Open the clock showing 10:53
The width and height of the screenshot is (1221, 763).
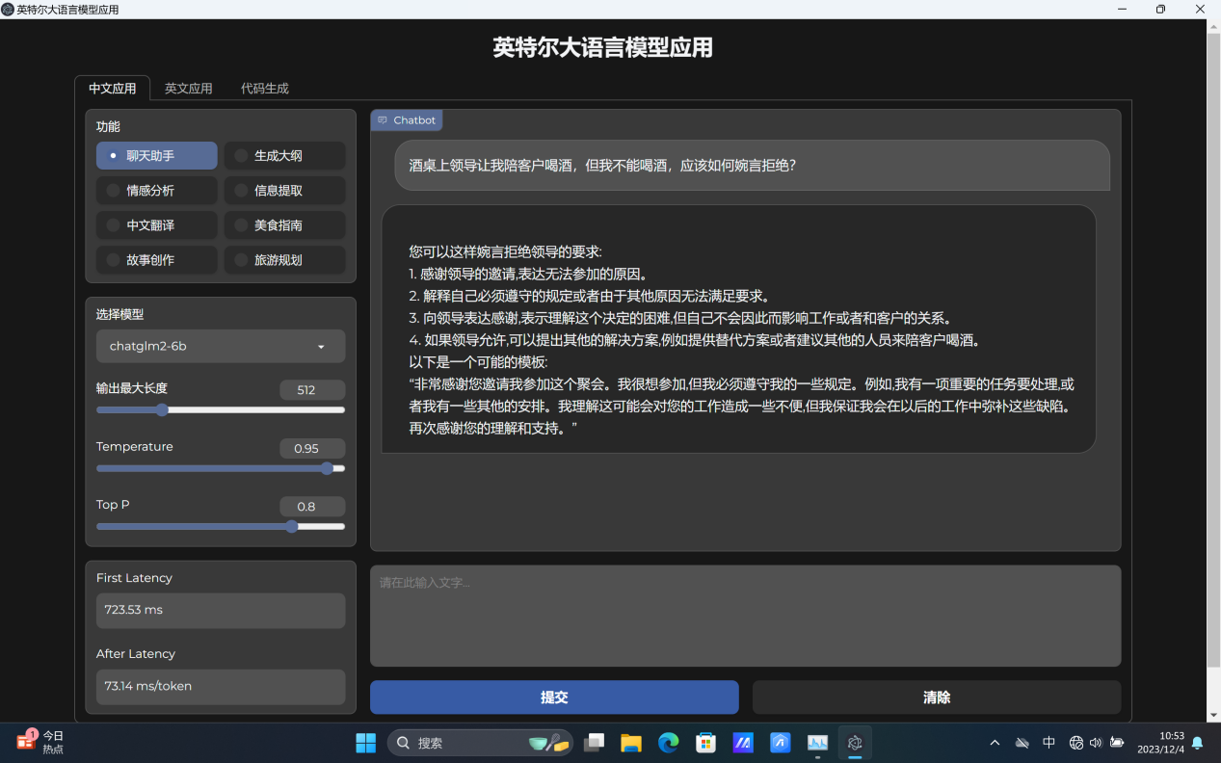click(1160, 743)
